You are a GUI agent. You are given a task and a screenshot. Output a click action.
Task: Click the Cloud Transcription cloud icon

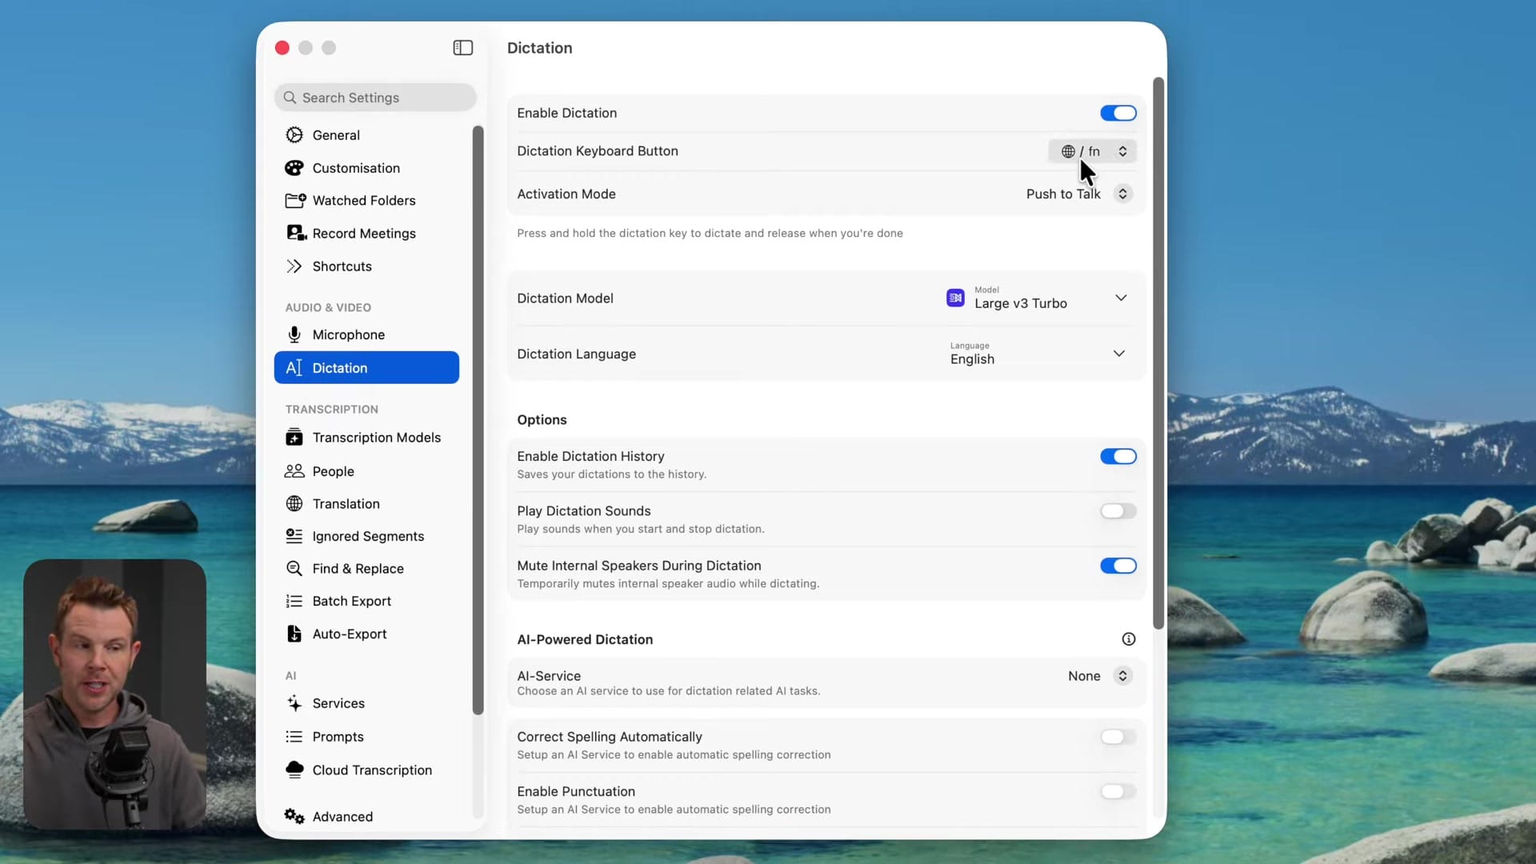click(x=294, y=770)
